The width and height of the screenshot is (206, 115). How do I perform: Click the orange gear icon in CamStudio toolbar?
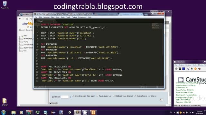click(195, 69)
